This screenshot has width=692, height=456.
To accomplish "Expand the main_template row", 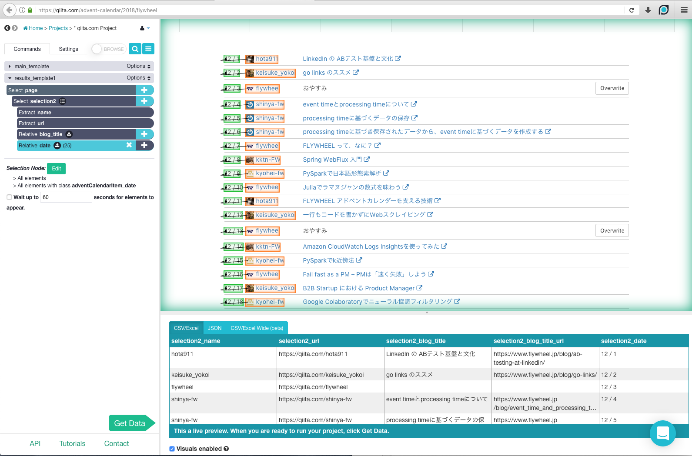I will (10, 67).
